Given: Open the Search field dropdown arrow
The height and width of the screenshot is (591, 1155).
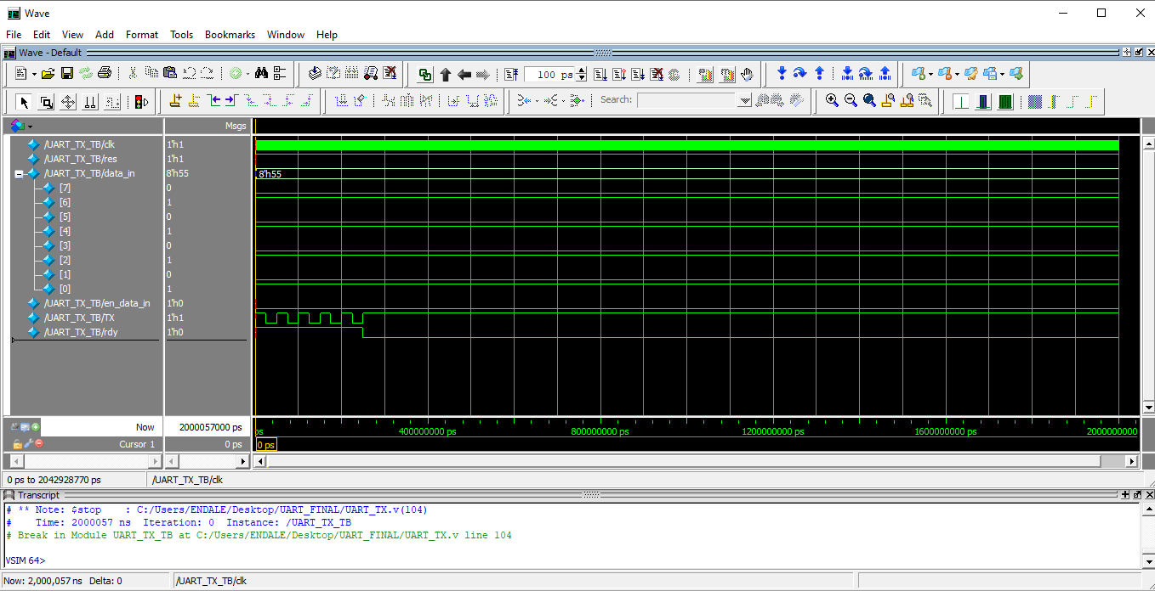Looking at the screenshot, I should pyautogui.click(x=745, y=101).
